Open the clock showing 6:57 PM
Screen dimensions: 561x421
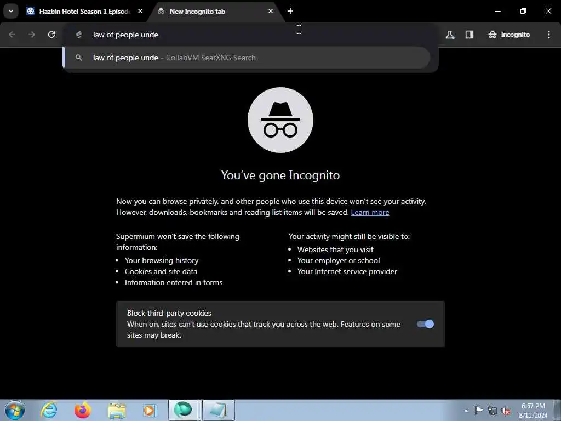pos(533,411)
